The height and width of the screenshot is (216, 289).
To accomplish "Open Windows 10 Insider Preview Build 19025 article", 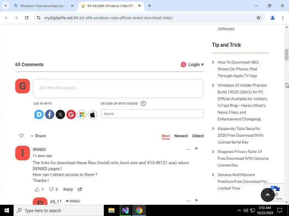I will 242,102.
